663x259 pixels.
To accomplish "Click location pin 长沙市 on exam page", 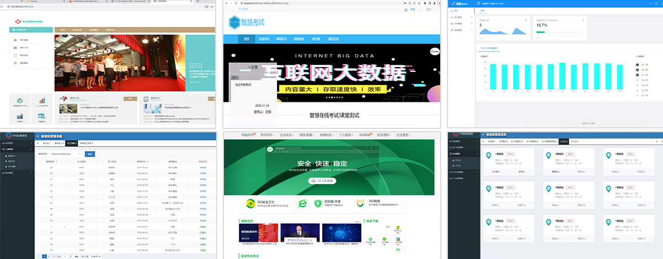I will tap(244, 9).
